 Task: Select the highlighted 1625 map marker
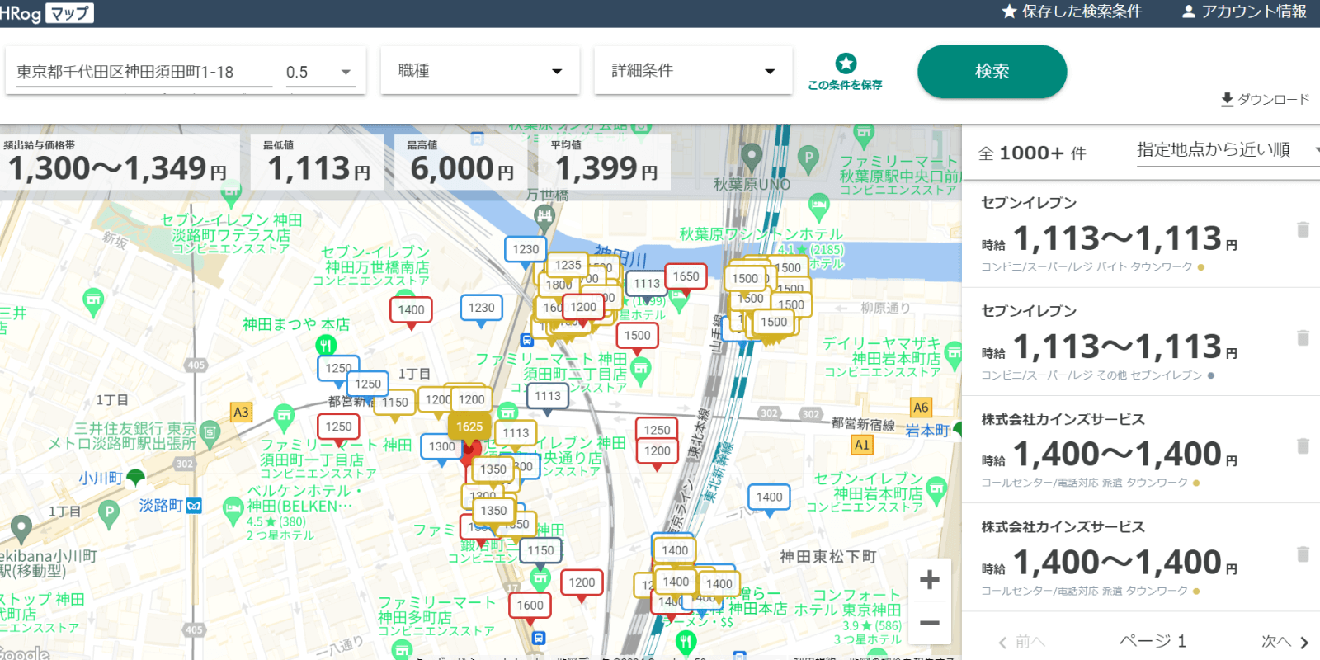469,427
